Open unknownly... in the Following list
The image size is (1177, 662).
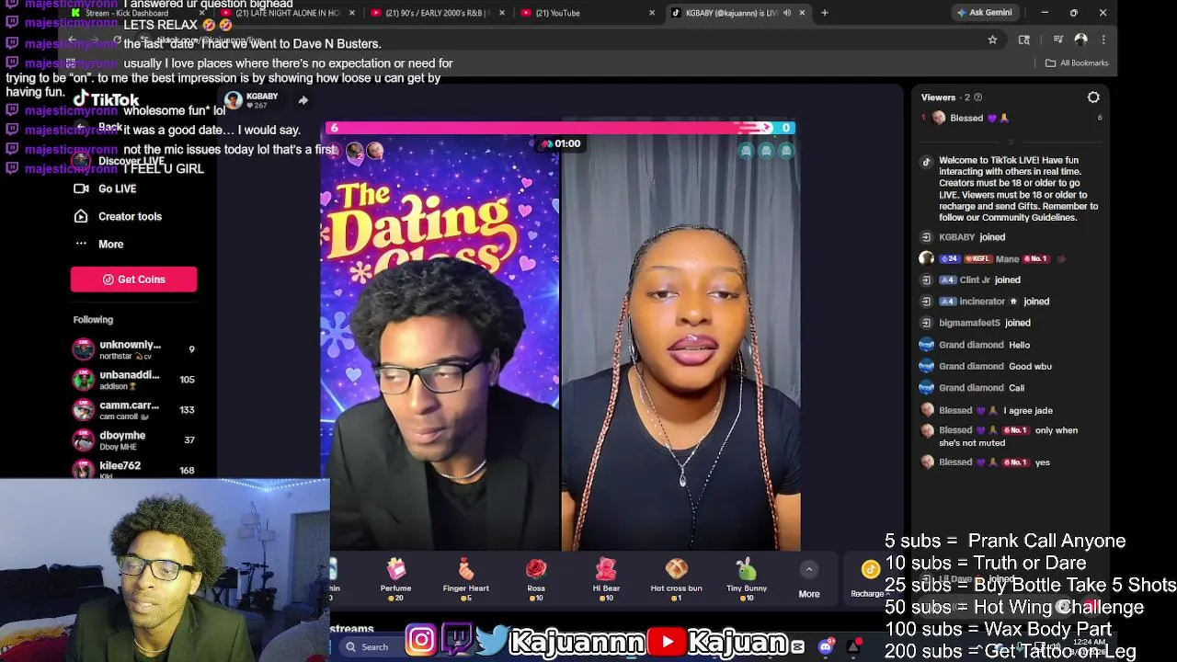tap(133, 349)
